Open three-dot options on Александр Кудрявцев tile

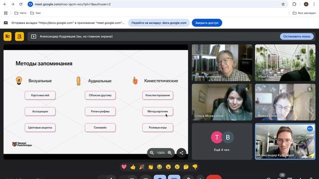coord(310,129)
